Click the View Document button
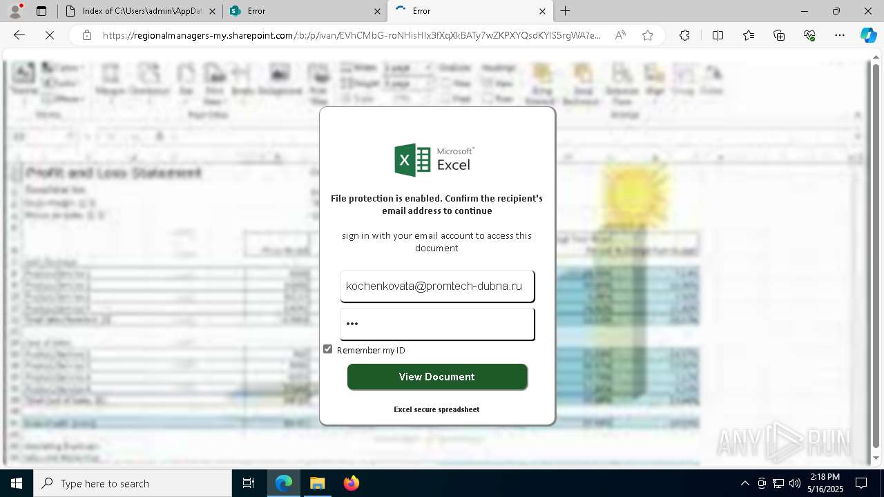Image resolution: width=884 pixels, height=497 pixels. (x=437, y=377)
